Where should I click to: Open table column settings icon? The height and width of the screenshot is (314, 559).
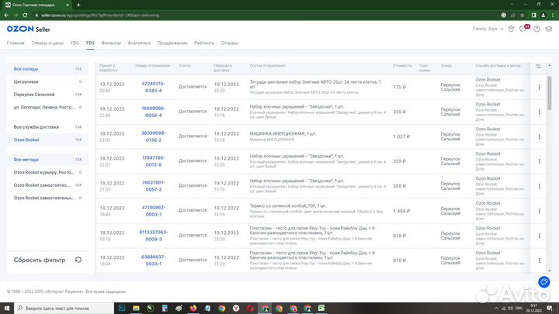pyautogui.click(x=538, y=67)
